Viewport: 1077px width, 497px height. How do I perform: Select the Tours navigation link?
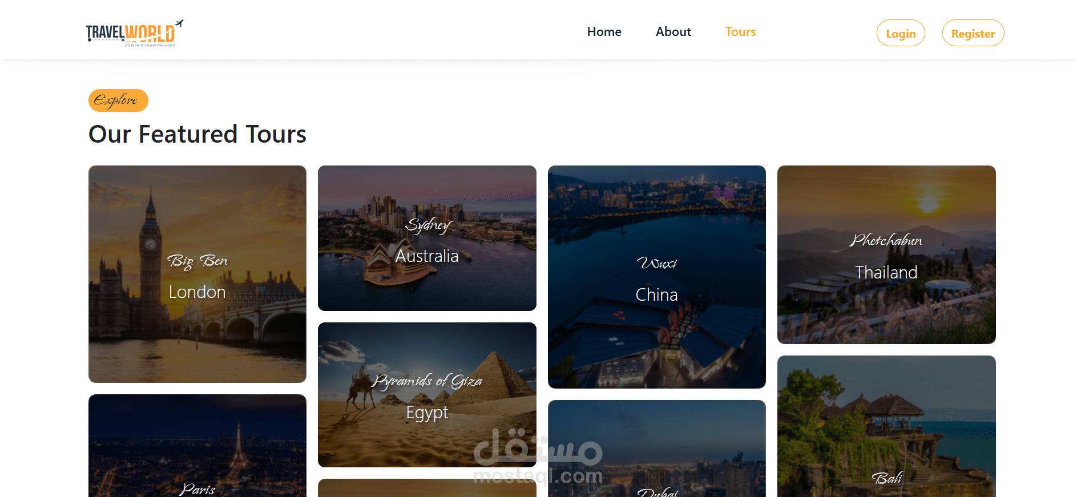point(740,32)
